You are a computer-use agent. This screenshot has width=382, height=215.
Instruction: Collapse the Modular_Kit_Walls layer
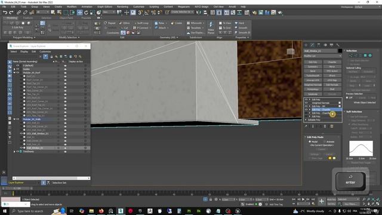[x=14, y=119]
